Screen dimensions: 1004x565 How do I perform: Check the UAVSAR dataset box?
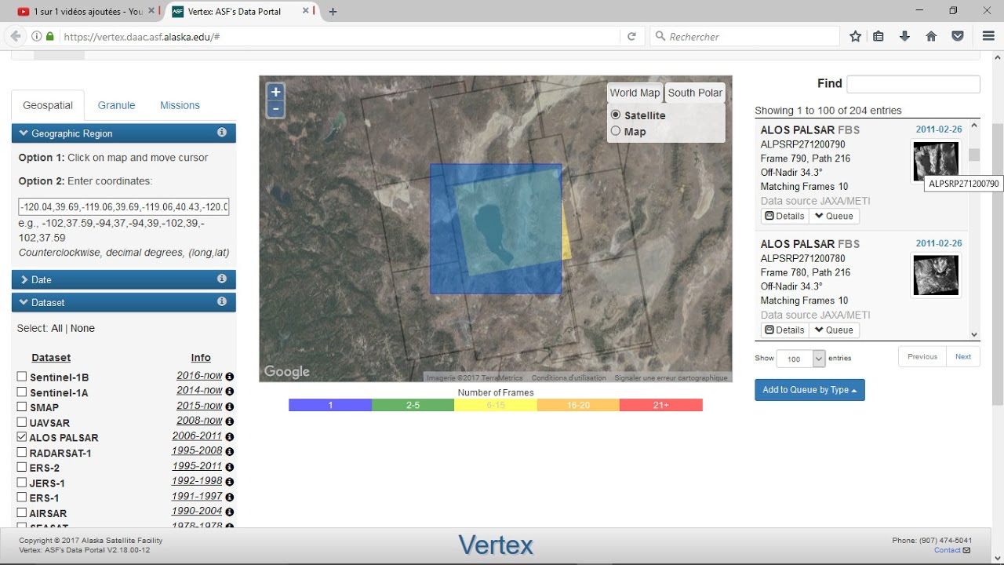[x=22, y=422]
